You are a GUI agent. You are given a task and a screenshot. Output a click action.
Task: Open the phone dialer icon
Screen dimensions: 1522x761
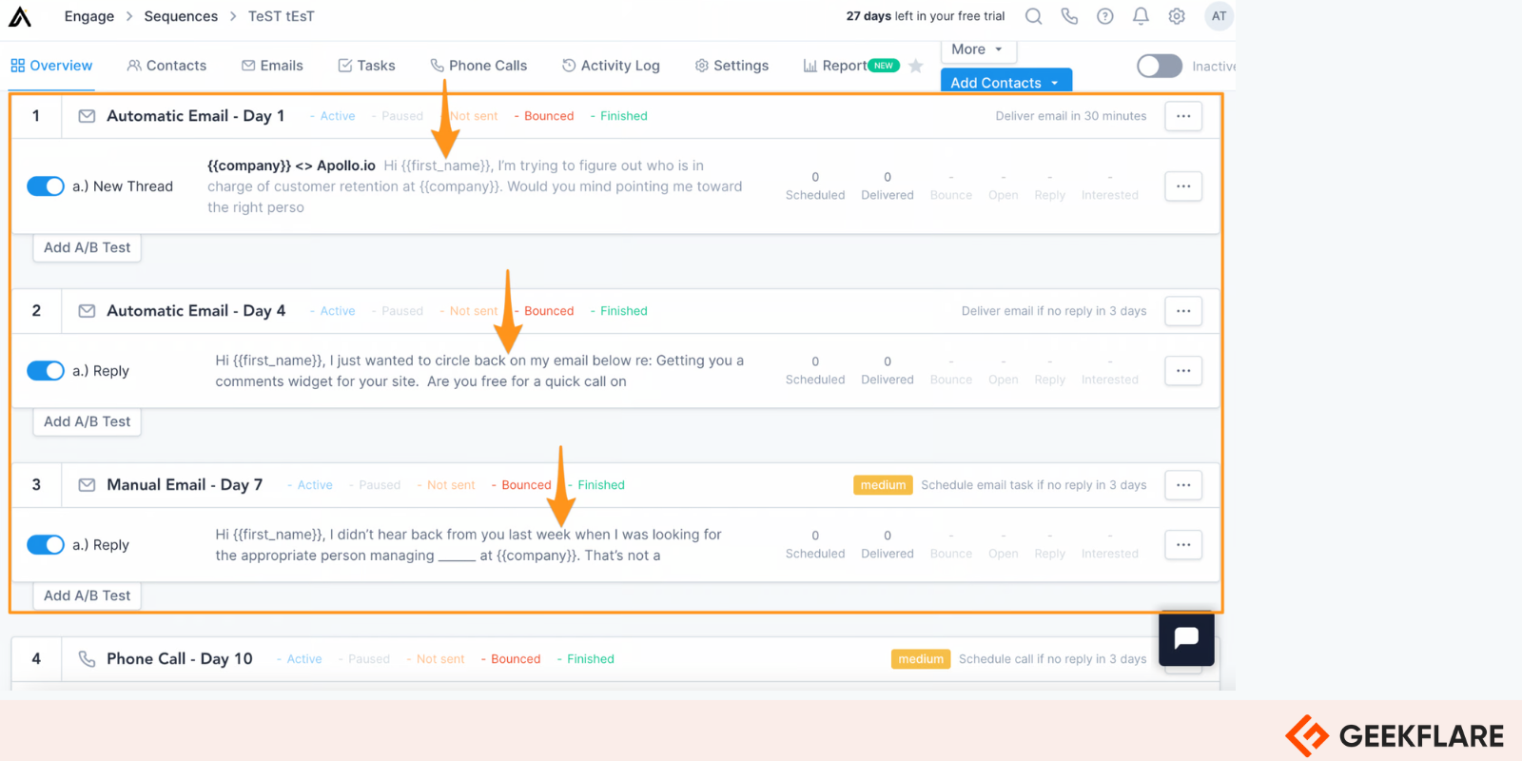coord(1069,16)
